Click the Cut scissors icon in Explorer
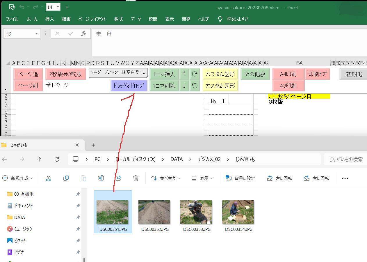 pos(49,178)
